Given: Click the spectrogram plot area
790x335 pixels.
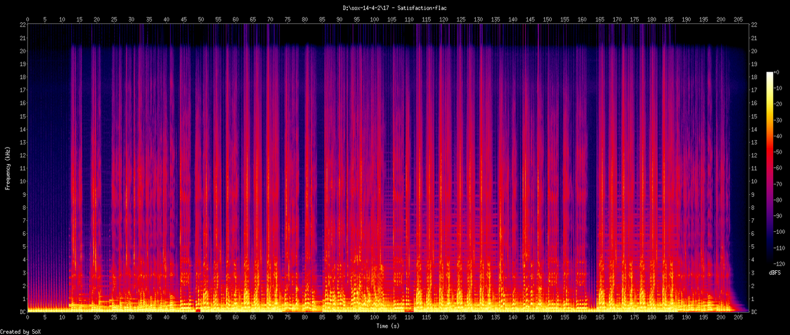Looking at the screenshot, I should tap(388, 168).
